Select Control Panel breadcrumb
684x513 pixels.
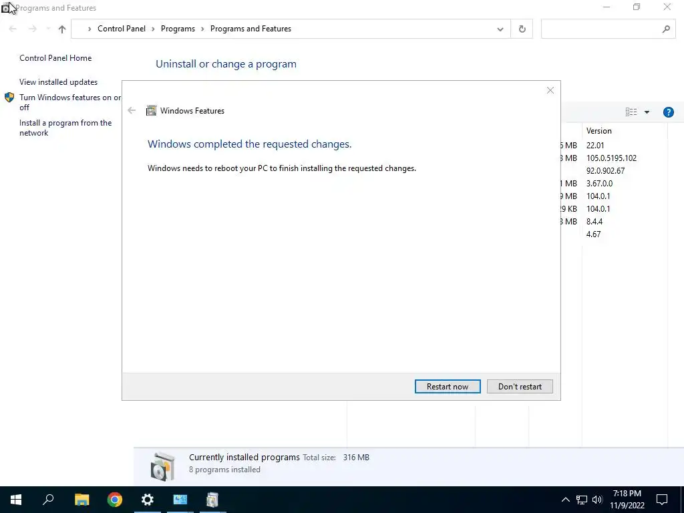[122, 29]
